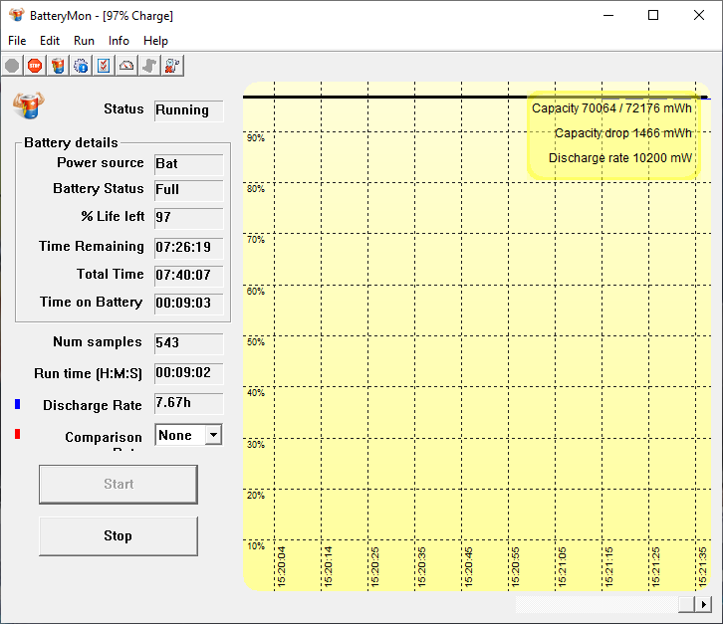Click the greyed-out start circle toolbar icon
Image resolution: width=723 pixels, height=624 pixels.
(x=12, y=66)
